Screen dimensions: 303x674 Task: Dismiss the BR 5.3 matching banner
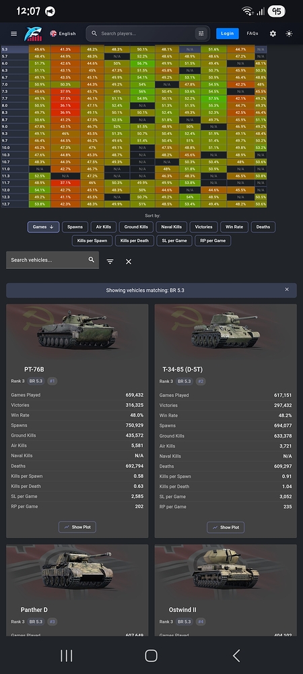click(x=287, y=290)
